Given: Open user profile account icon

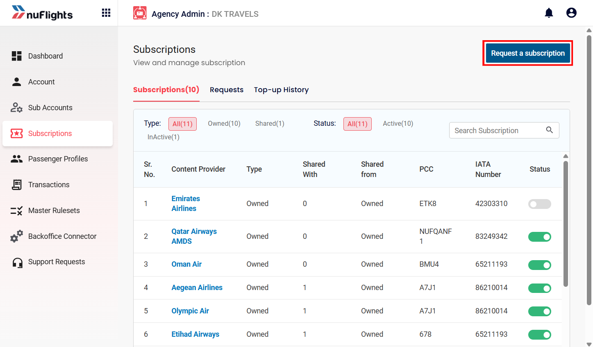Looking at the screenshot, I should pyautogui.click(x=571, y=13).
